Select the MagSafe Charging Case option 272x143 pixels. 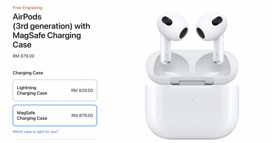coord(55,115)
